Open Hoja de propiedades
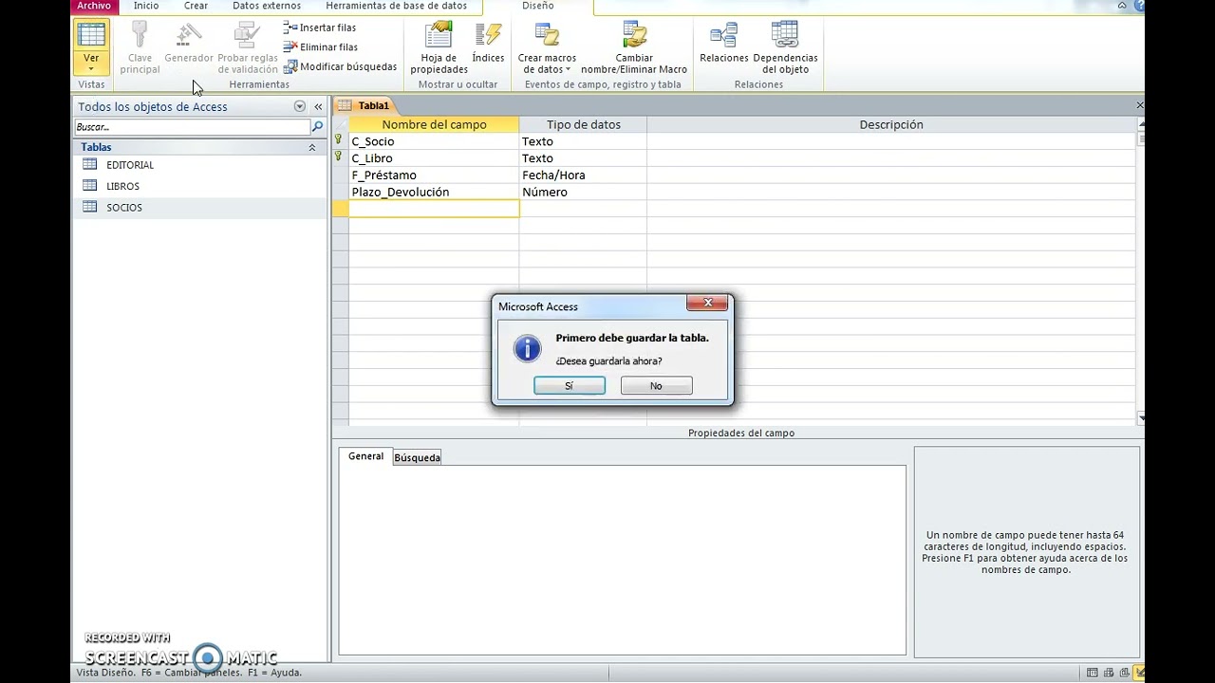This screenshot has height=683, width=1215. (x=439, y=47)
